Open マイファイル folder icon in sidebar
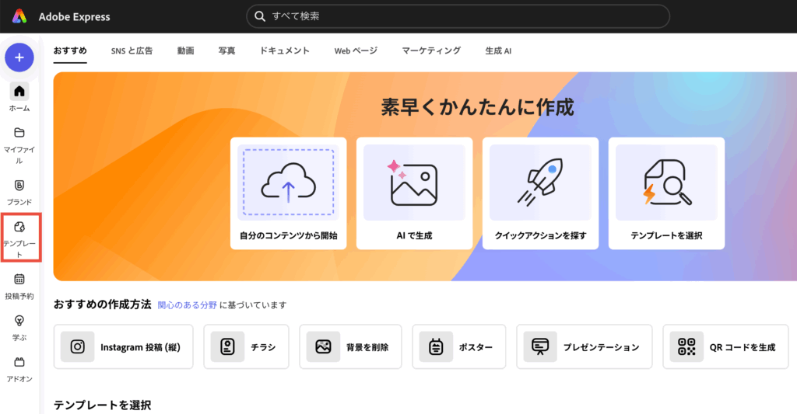 19,133
